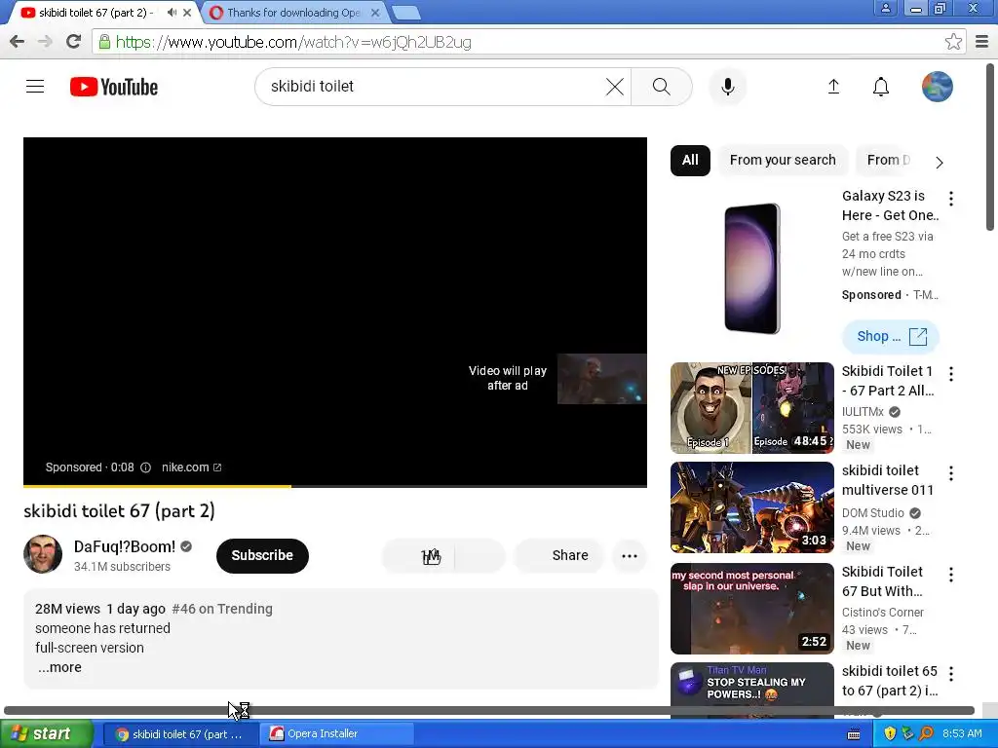The height and width of the screenshot is (748, 998).
Task: Open the Windows start button
Action: [x=47, y=734]
